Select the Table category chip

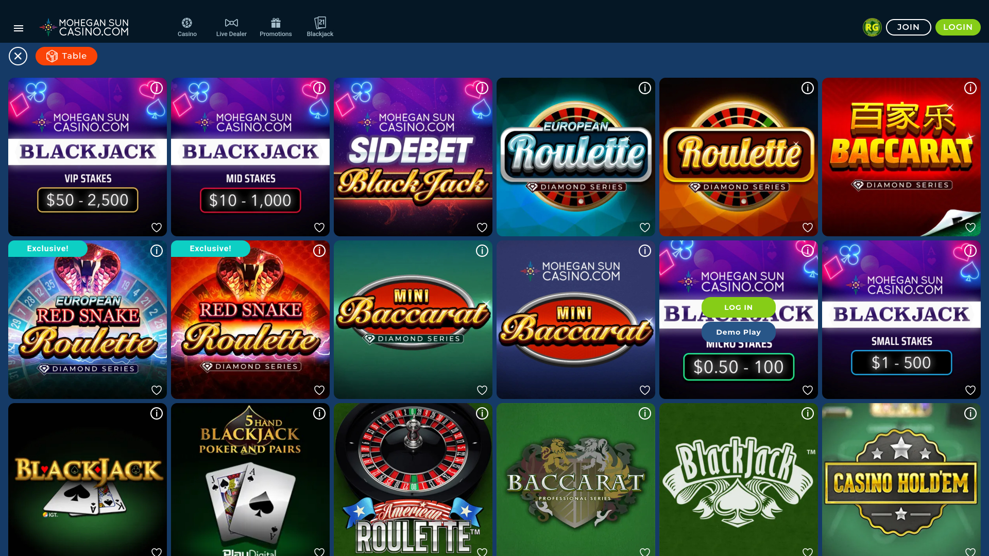click(x=66, y=56)
